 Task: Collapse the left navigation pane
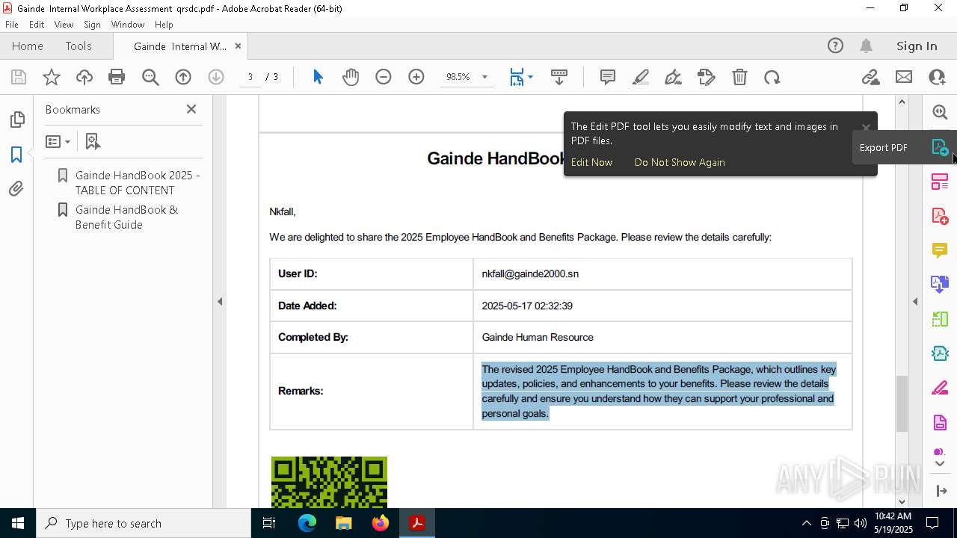coord(220,302)
